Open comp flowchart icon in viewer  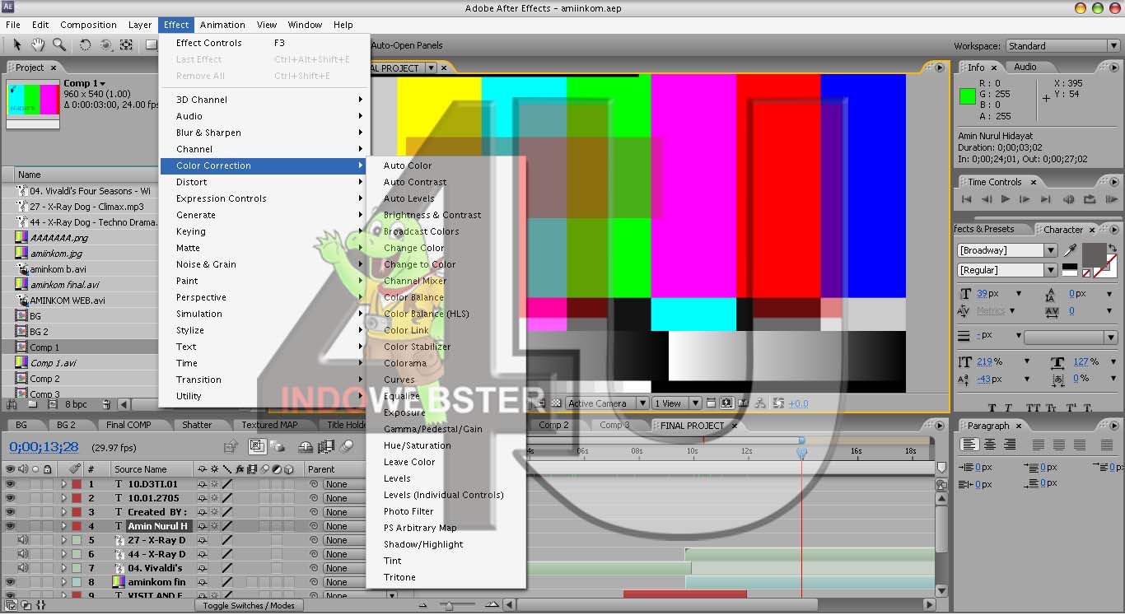pyautogui.click(x=760, y=403)
